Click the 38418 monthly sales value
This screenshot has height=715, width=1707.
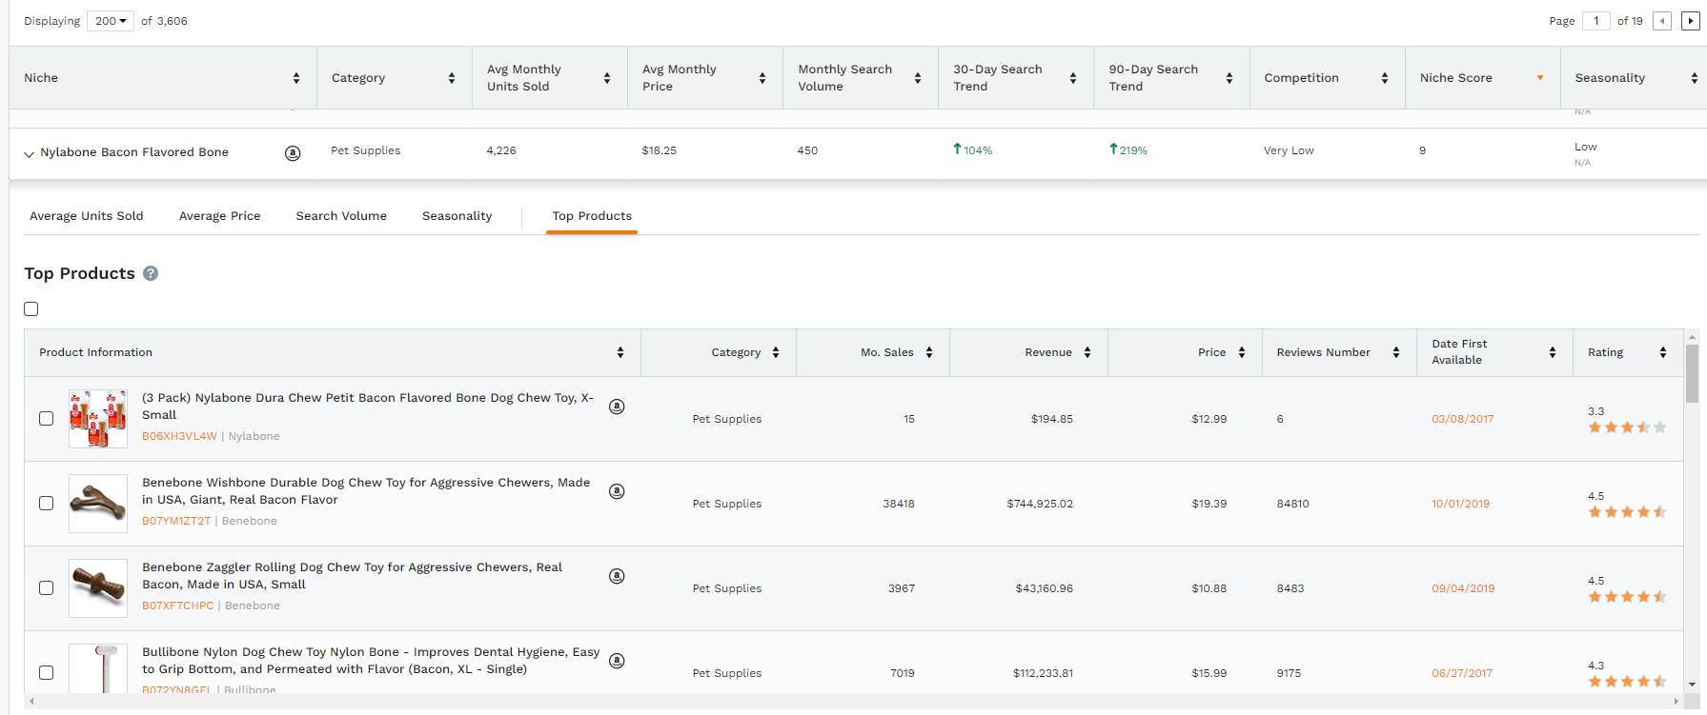coord(899,504)
